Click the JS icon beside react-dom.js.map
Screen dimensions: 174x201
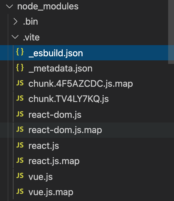coord(20,129)
